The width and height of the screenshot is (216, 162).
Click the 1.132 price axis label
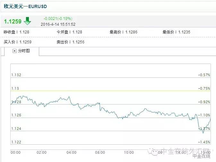click(x=16, y=75)
